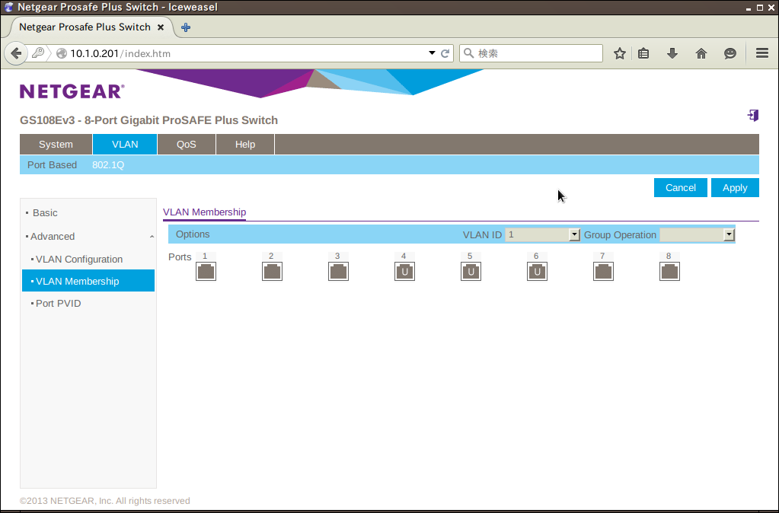Open the Help menu tab
The height and width of the screenshot is (513, 779).
245,145
